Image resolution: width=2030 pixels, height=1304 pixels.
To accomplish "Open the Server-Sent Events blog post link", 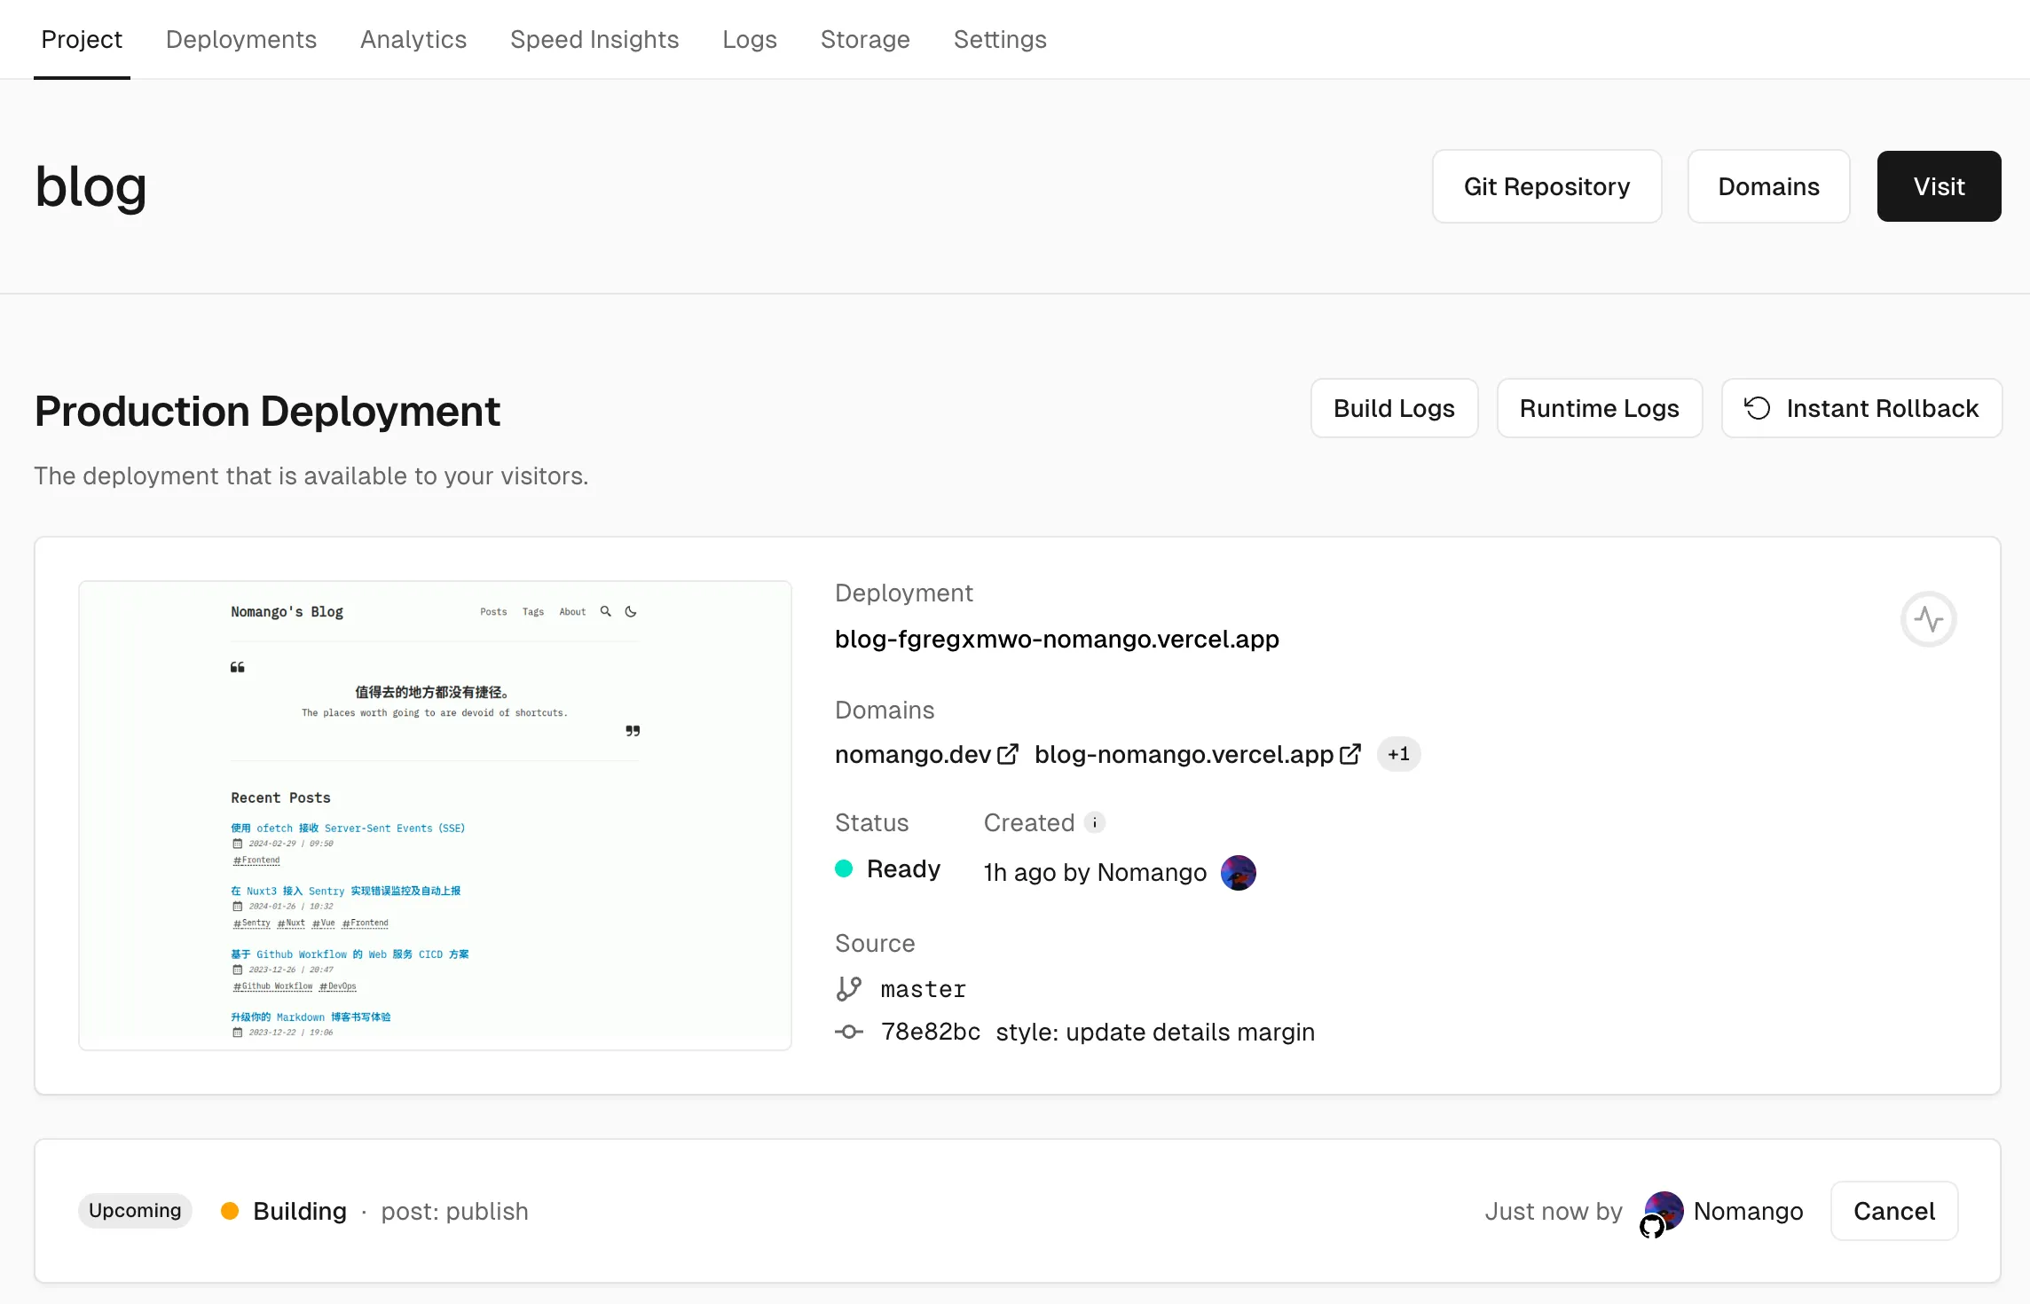I will 348,828.
